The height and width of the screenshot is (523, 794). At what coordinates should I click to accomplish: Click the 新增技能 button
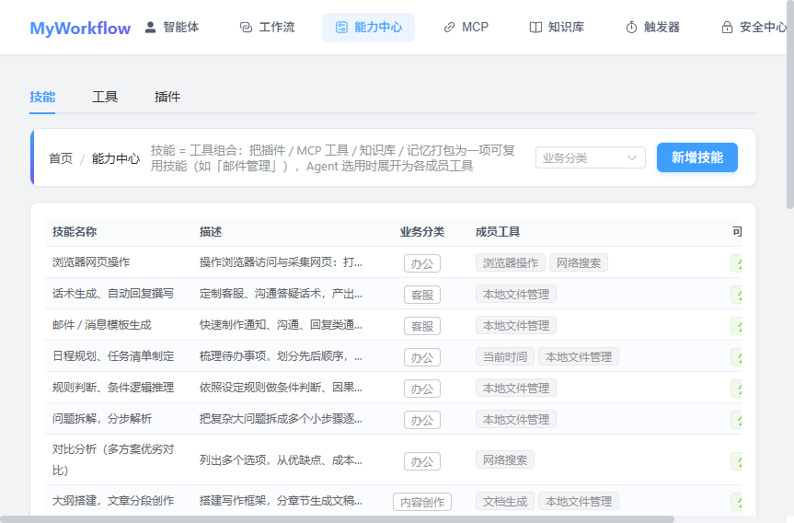697,157
